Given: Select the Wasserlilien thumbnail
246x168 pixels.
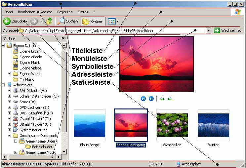Looking at the screenshot, I should pos(172,125).
